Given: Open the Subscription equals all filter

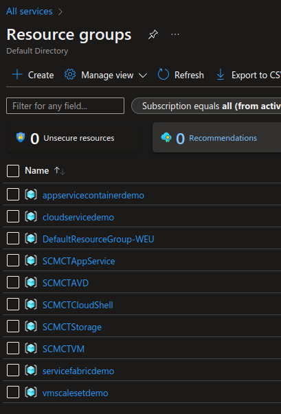Looking at the screenshot, I should 206,106.
